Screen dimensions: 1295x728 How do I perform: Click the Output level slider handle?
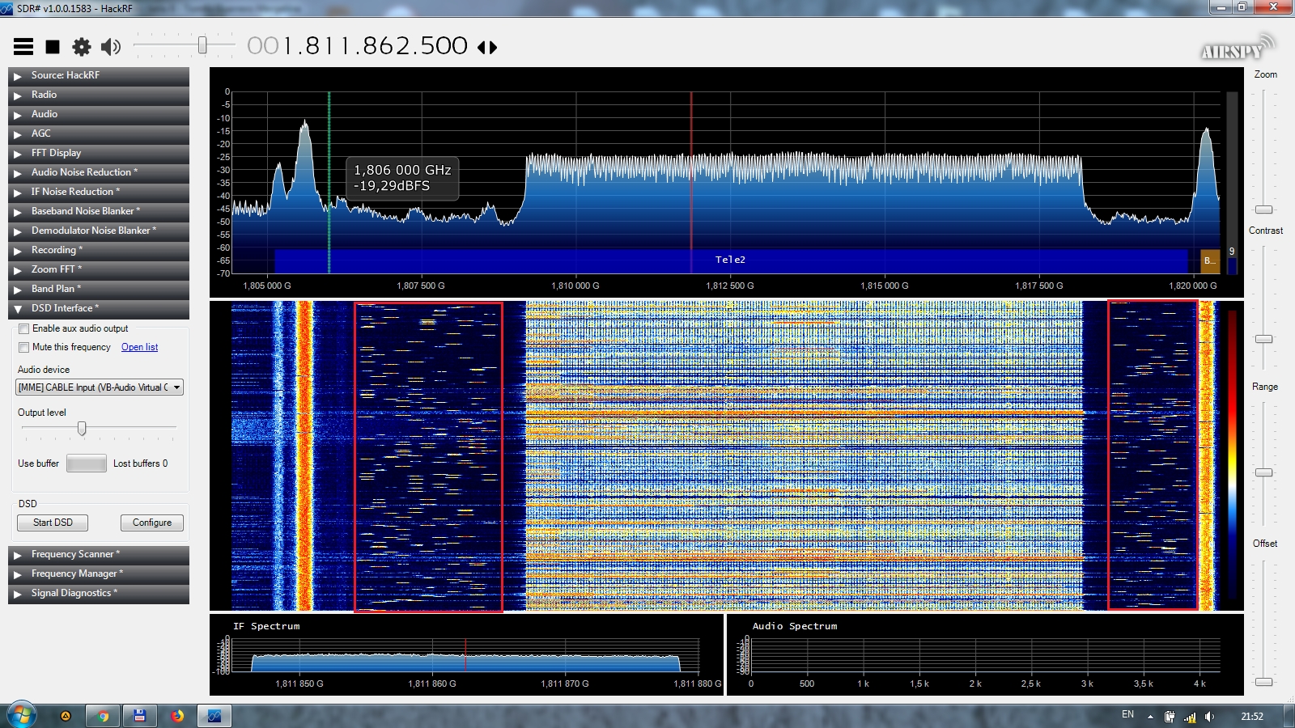click(82, 428)
